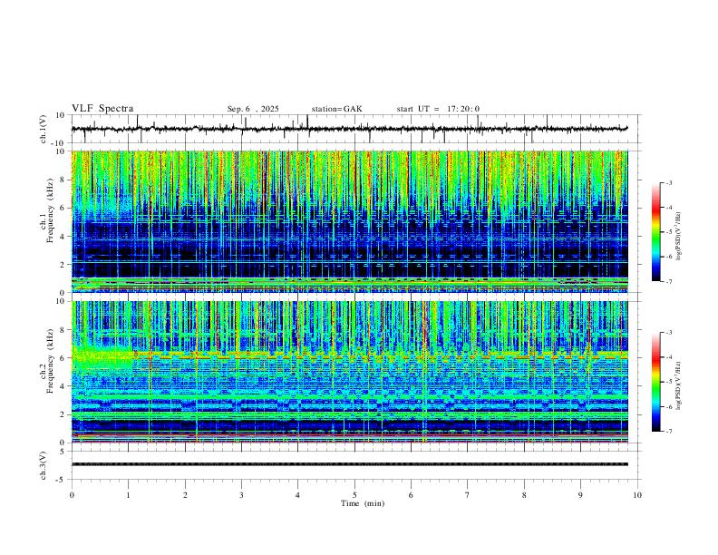The image size is (718, 555).
Task: Click time axis tick label "3"
Action: 241,495
